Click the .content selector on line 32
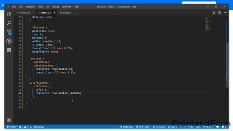Screen dimensions: 233x131 click(x=36, y=59)
